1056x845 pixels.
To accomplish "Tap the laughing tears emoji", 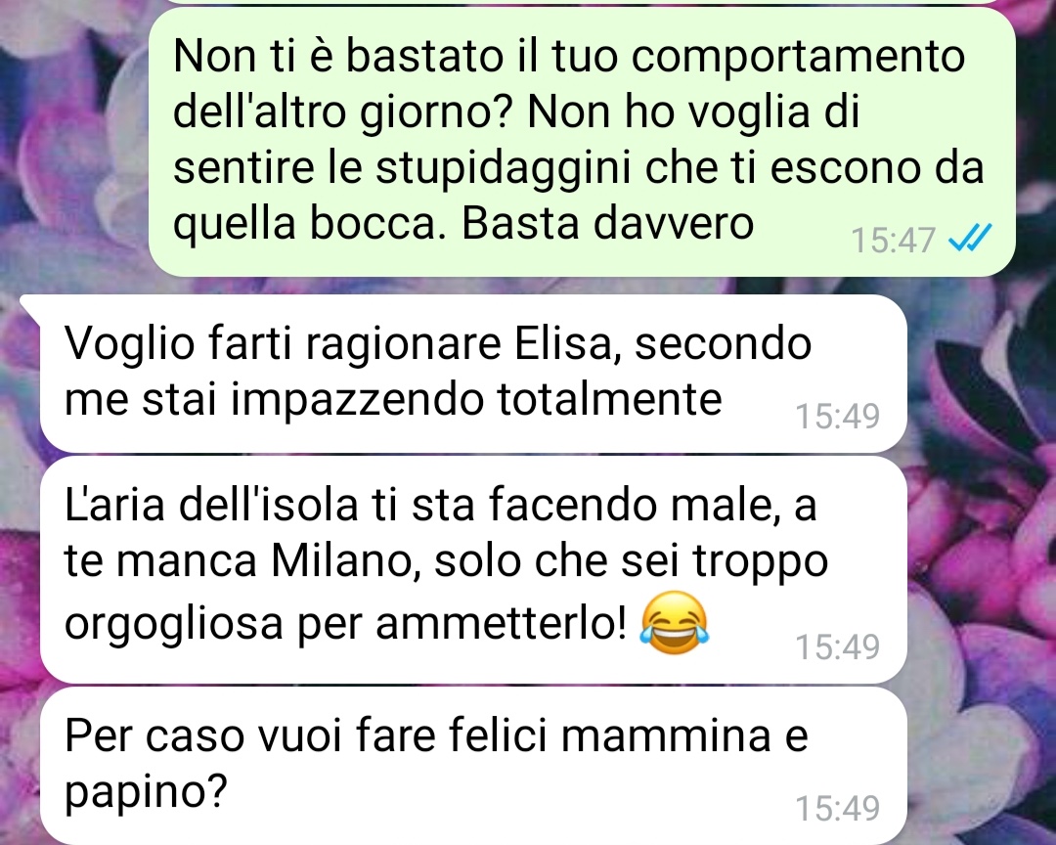I will pos(674,623).
